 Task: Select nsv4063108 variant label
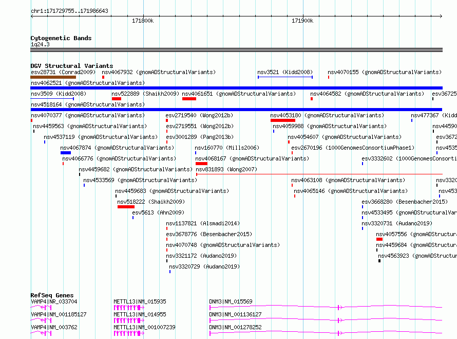tap(348, 180)
